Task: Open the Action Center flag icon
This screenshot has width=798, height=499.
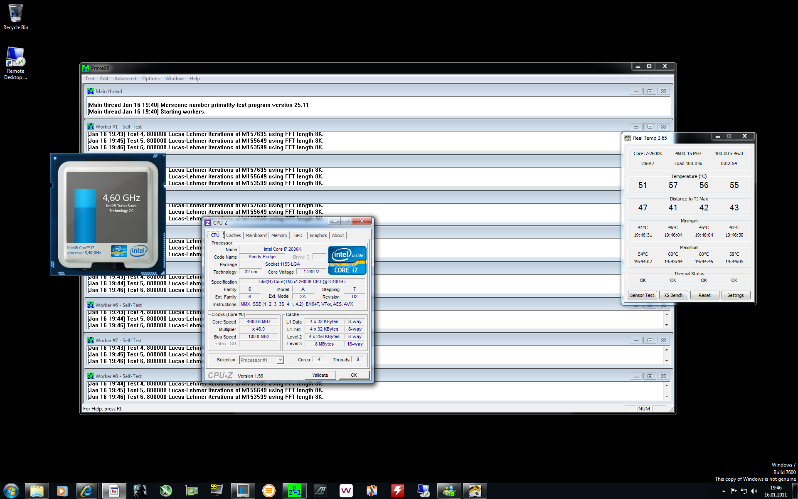Action: [x=734, y=491]
